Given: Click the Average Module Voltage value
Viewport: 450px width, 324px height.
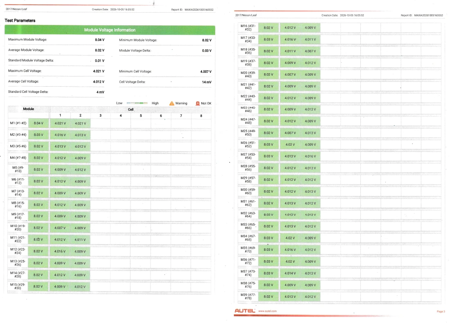Looking at the screenshot, I should tap(99, 50).
